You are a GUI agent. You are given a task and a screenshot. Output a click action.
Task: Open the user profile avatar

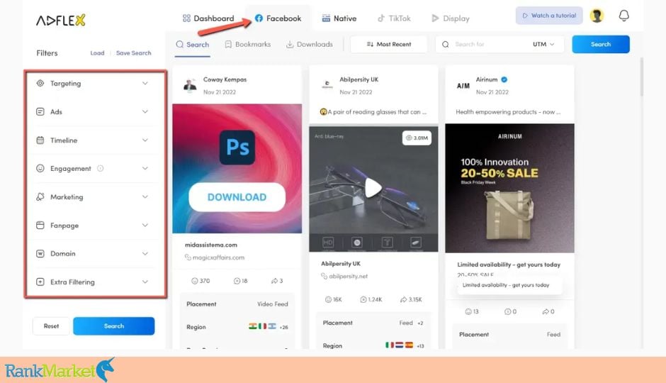tap(597, 16)
